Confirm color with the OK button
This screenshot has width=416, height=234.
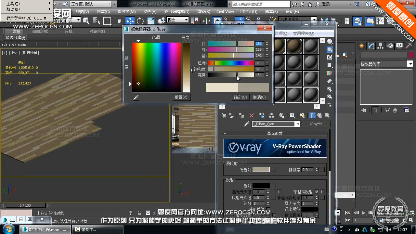pyautogui.click(x=240, y=97)
